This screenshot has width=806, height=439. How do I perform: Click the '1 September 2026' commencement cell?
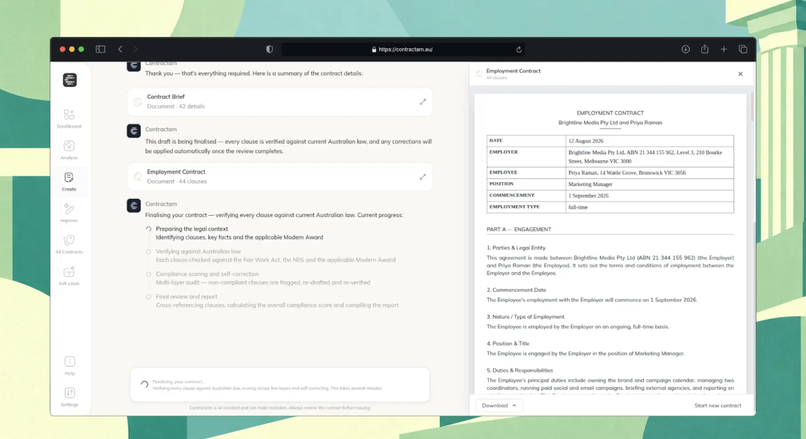(650, 196)
